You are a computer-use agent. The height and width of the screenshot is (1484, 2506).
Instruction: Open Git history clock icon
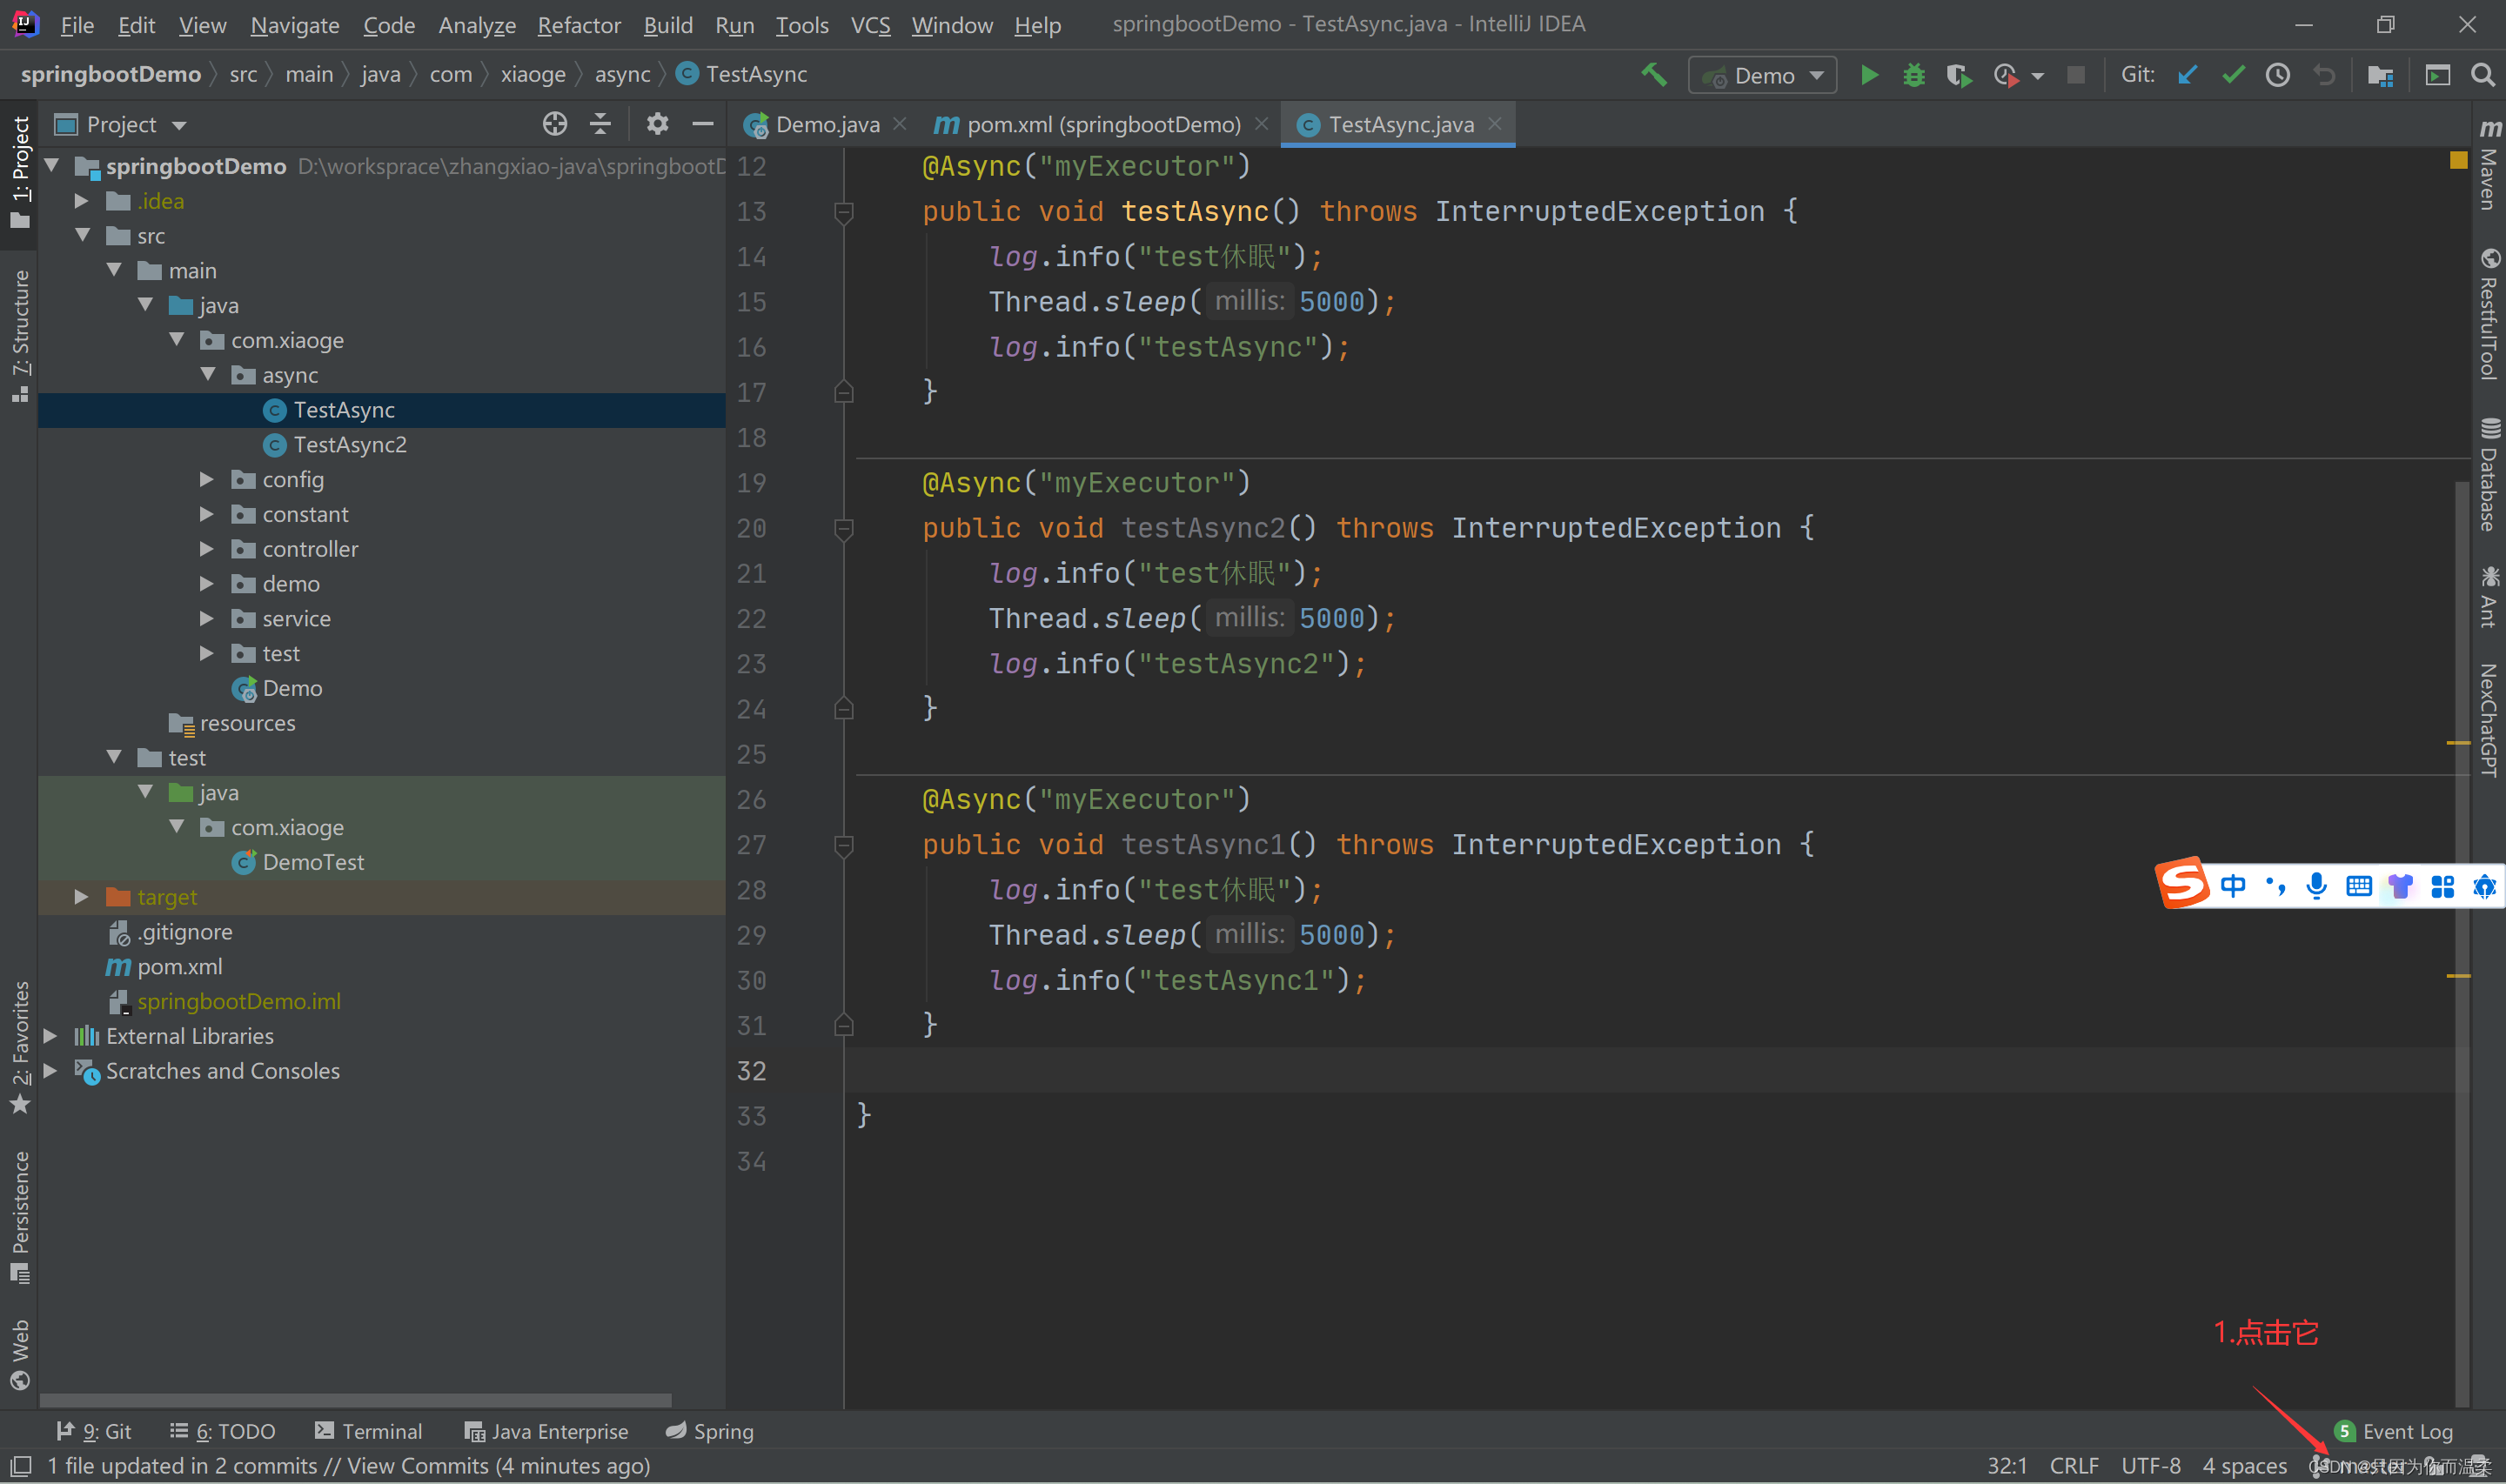click(x=2277, y=75)
